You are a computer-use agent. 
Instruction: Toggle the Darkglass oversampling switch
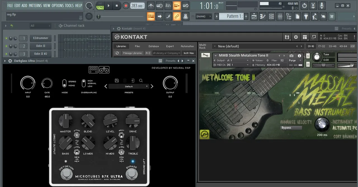84,83
